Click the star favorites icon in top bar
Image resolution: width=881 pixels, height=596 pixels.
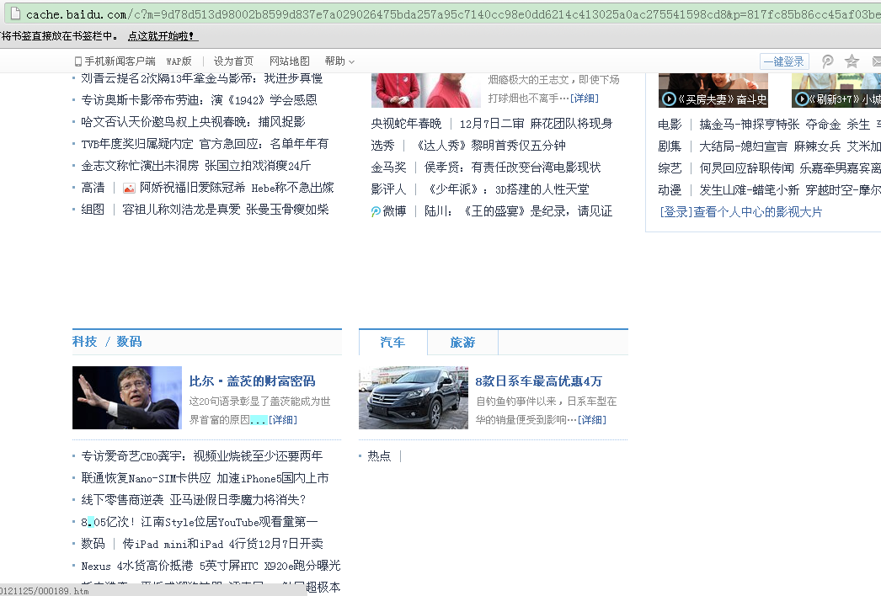pos(852,61)
